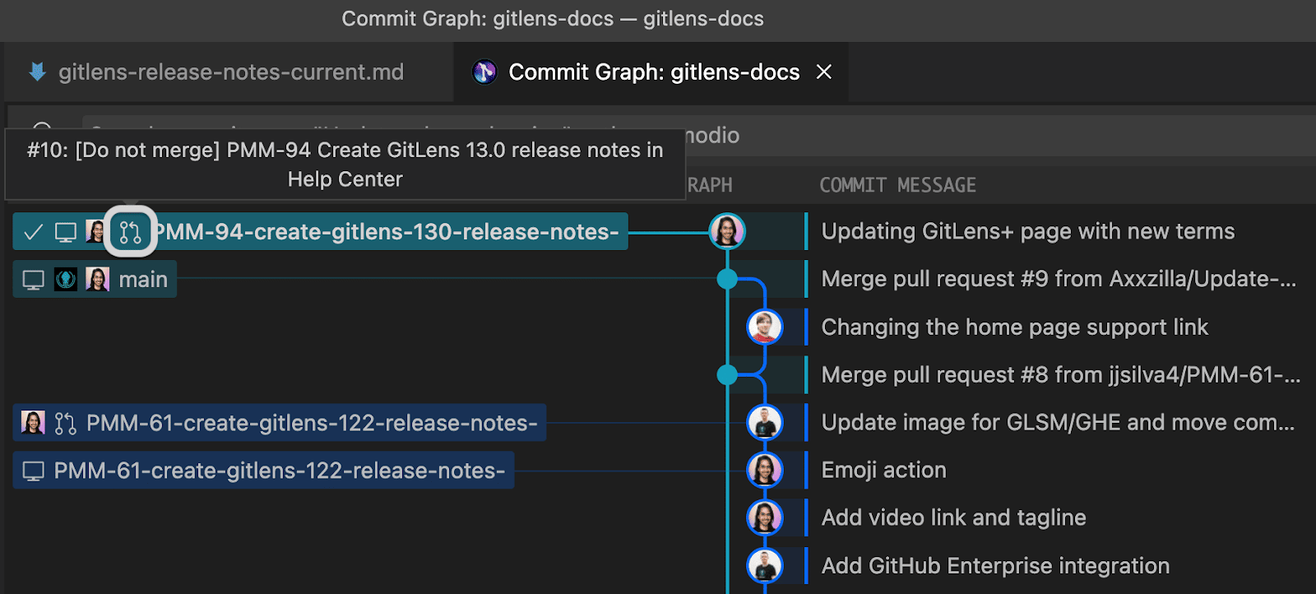This screenshot has width=1316, height=594.
Task: Click markdown file icon on gitlens-release-notes tab
Action: (x=37, y=72)
